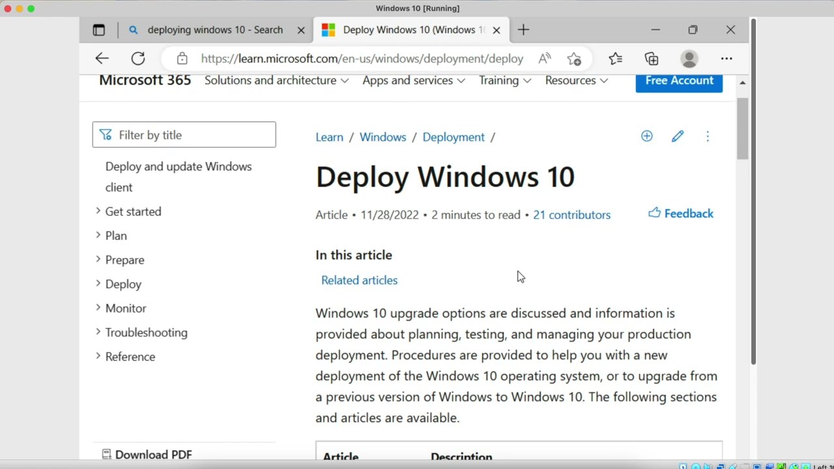Open the Training dropdown menu
834x469 pixels.
click(x=505, y=80)
